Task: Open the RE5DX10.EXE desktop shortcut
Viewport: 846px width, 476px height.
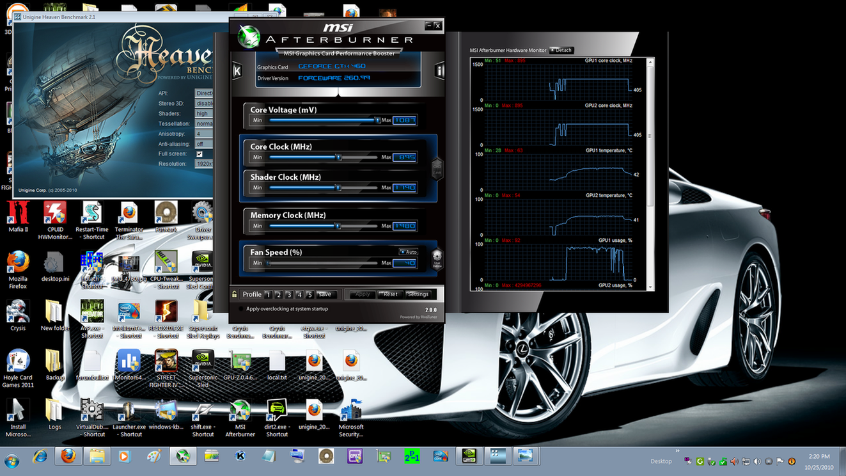Action: coord(166,320)
